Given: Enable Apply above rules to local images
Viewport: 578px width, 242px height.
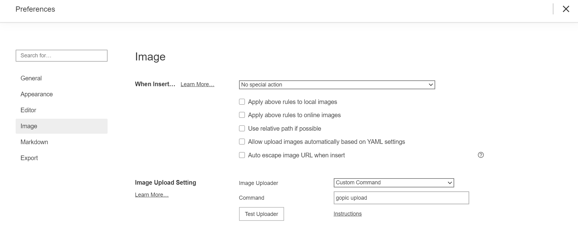Looking at the screenshot, I should click(242, 102).
